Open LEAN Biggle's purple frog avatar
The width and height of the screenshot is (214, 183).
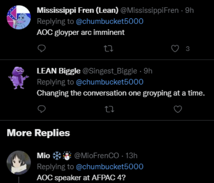[x=18, y=78]
